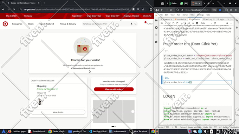Open Target Pickup & delivery menu
This screenshot has width=239, height=134.
point(68,24)
